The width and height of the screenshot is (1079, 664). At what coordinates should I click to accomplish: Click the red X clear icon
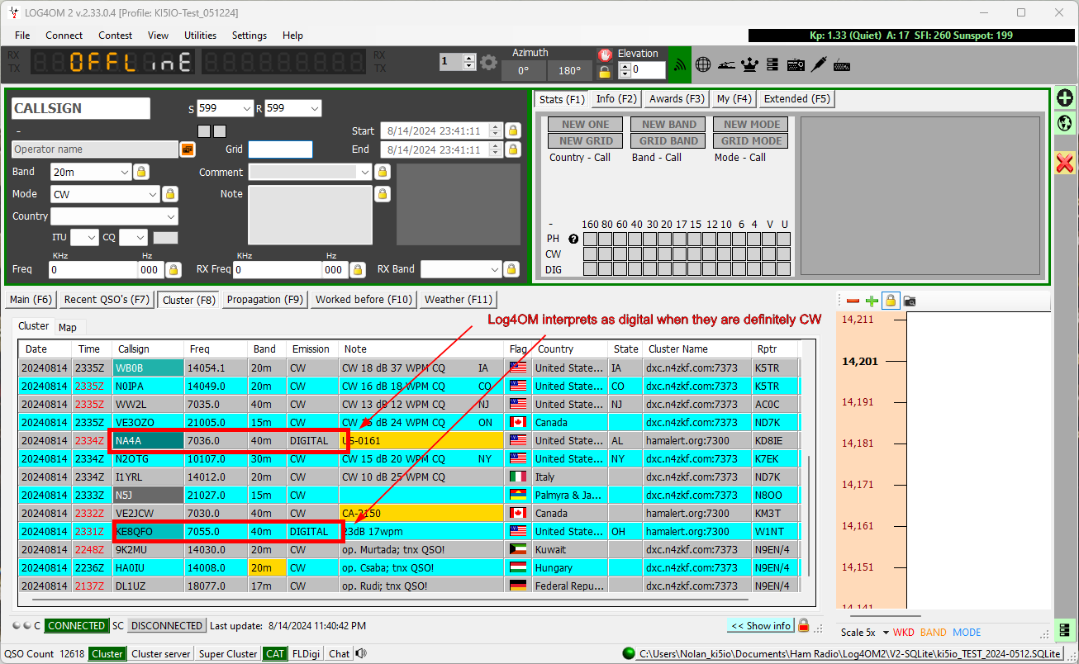(x=1065, y=163)
